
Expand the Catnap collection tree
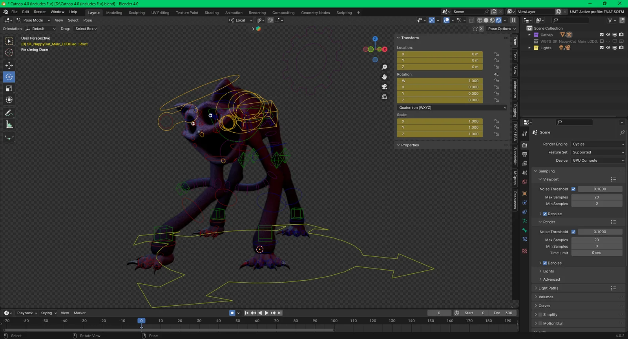point(529,35)
